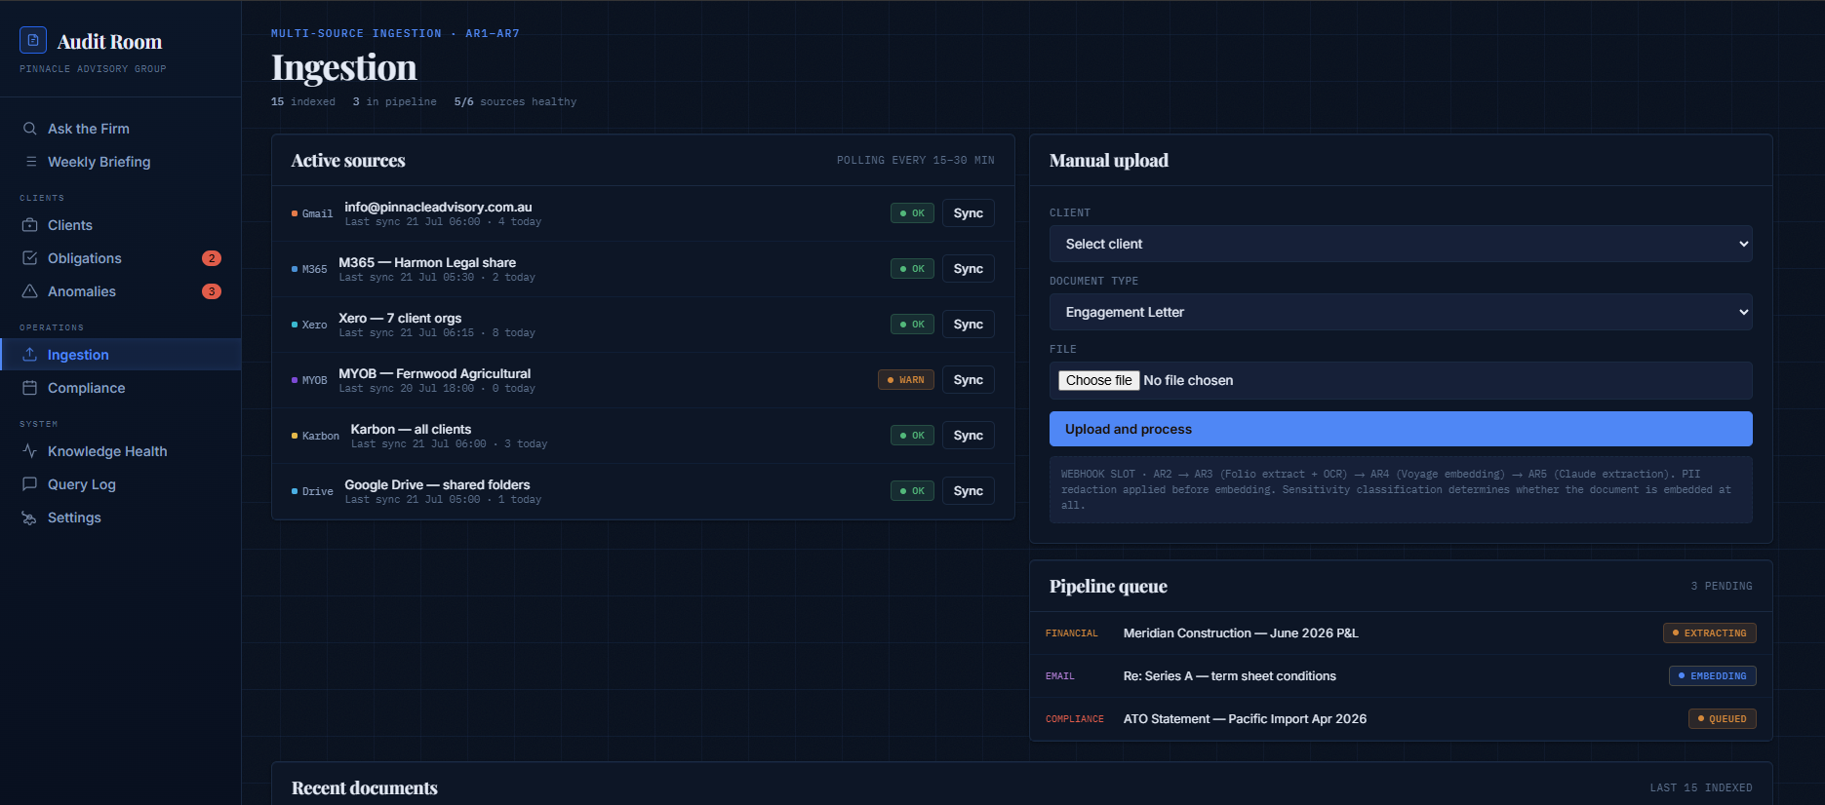Viewport: 1825px width, 805px height.
Task: Click the 5/6 sources healthy stat
Action: (515, 101)
